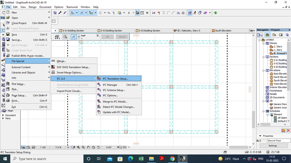
Task: Select Merge to IFC Model
Action: tap(119, 102)
